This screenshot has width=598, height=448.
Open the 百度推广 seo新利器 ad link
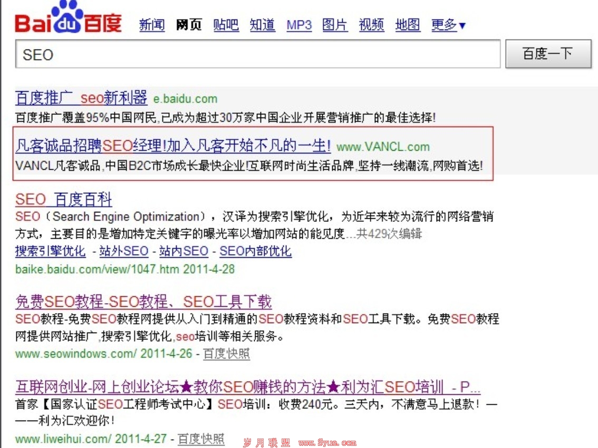(81, 98)
